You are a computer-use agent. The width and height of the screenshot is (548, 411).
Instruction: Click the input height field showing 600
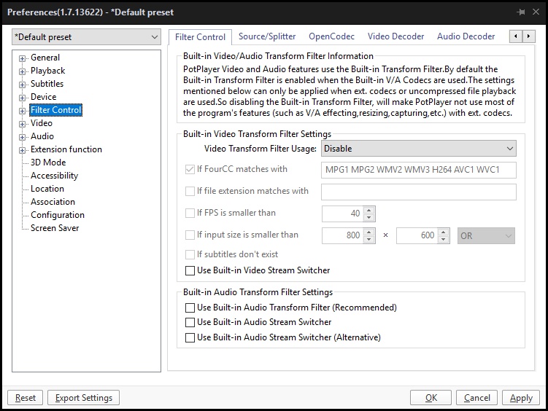coord(417,235)
